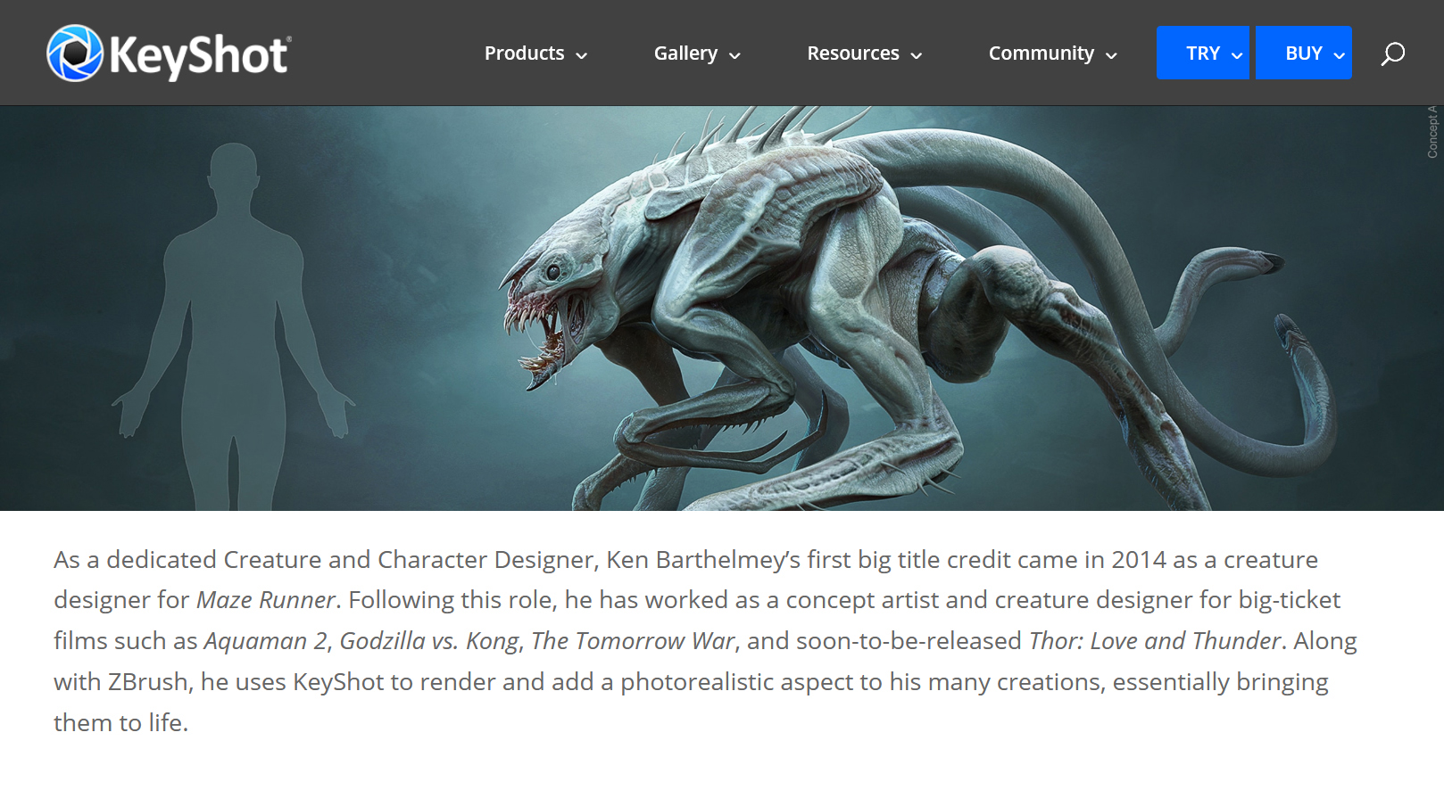Open the search magnifier icon
The image size is (1444, 790).
coord(1392,53)
